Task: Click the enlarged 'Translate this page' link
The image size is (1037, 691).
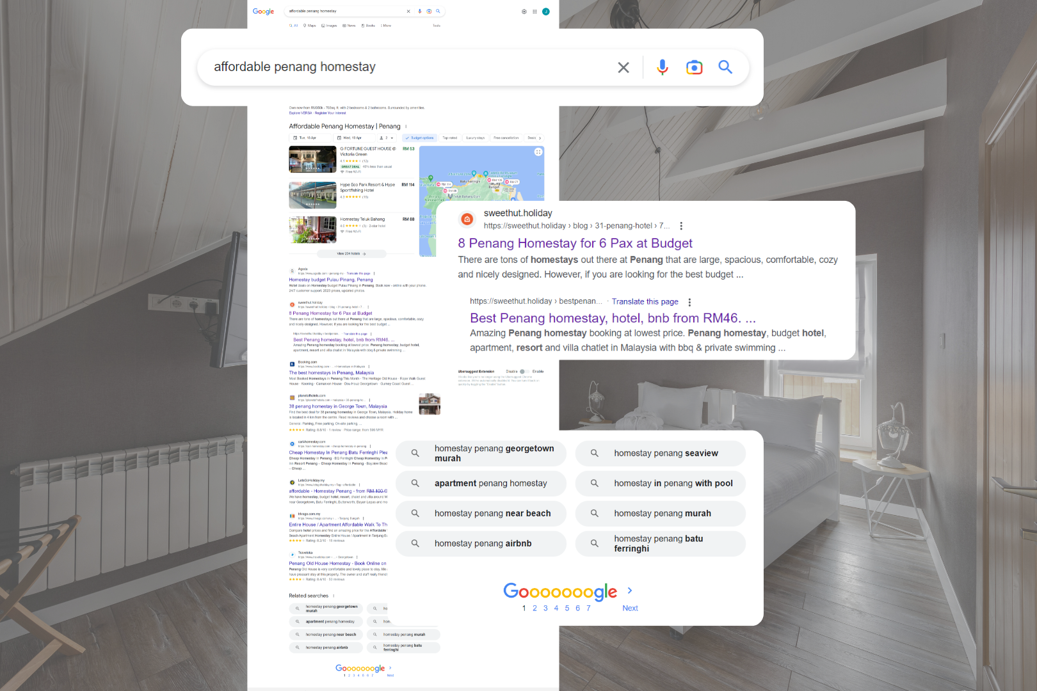Action: coord(645,301)
